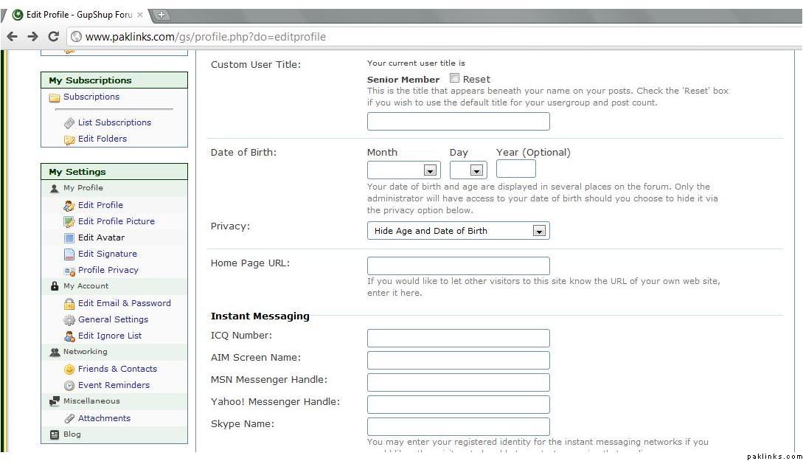Image resolution: width=803 pixels, height=461 pixels.
Task: Click the Edit Email & Password lock icon
Action: pyautogui.click(x=69, y=303)
